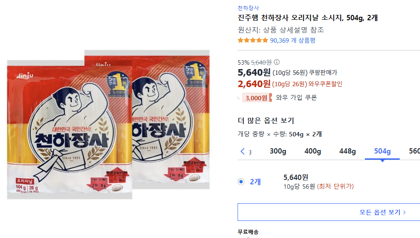Image resolution: width=420 pixels, height=238 pixels.
Task: Click the 와우쿠폰할인 price of 2,640원
Action: click(254, 84)
